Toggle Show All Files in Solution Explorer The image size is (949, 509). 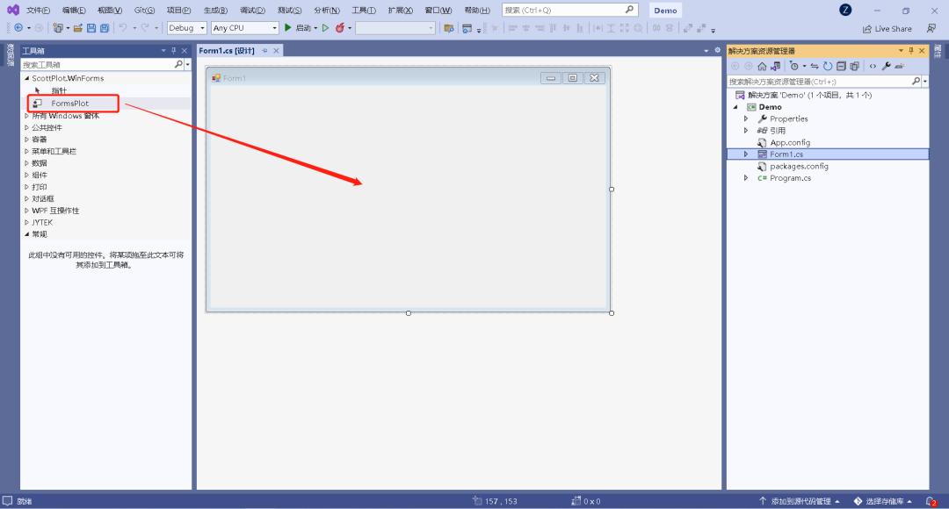(854, 66)
